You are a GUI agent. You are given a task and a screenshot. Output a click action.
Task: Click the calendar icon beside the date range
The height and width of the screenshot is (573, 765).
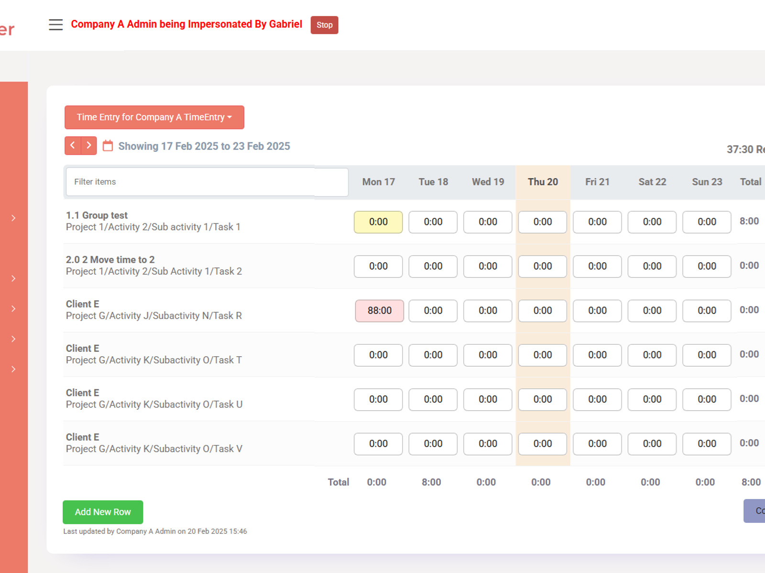108,146
